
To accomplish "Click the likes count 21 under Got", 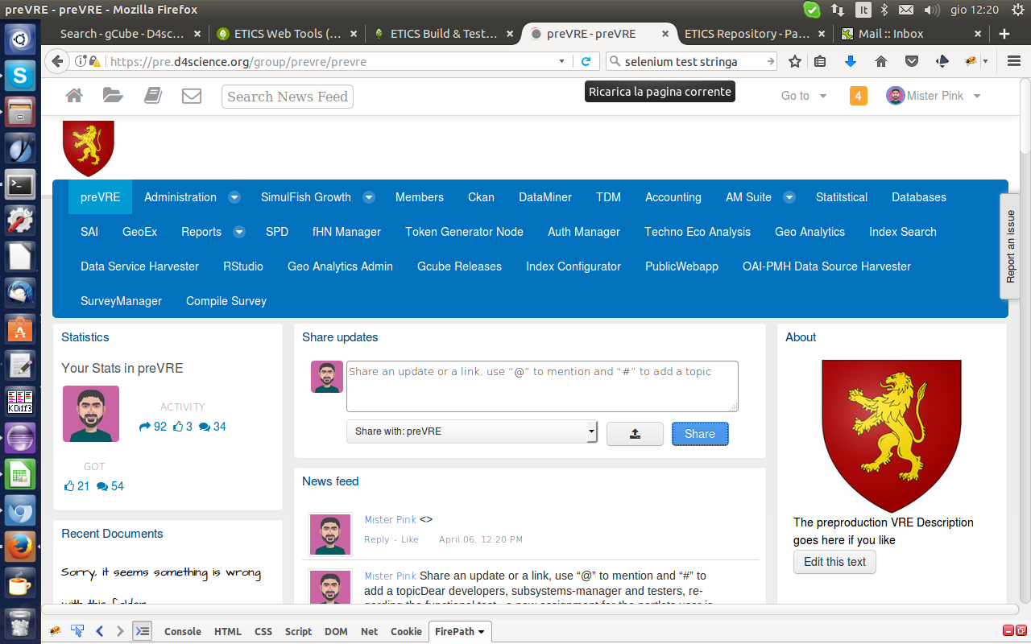I will [x=77, y=486].
